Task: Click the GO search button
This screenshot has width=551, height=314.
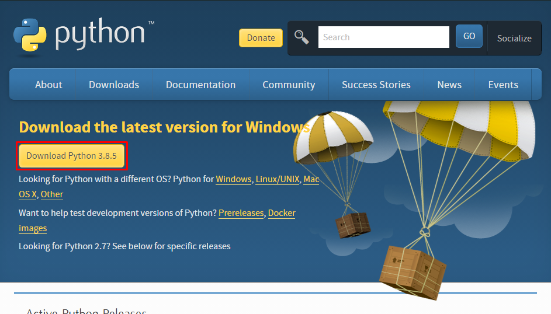Action: coord(469,36)
